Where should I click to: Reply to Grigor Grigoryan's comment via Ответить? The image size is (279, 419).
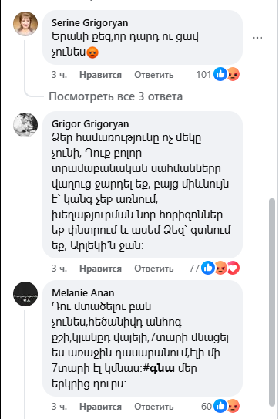click(x=154, y=269)
